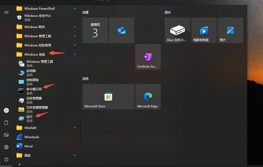Launch OneNote from the tile
Screen dimensions: 263x167
(148, 57)
